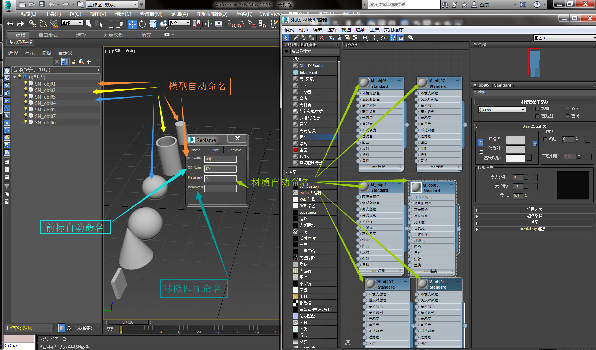The height and width of the screenshot is (350, 596).
Task: Click the scene explorer filter funnel icon
Action: (64, 61)
